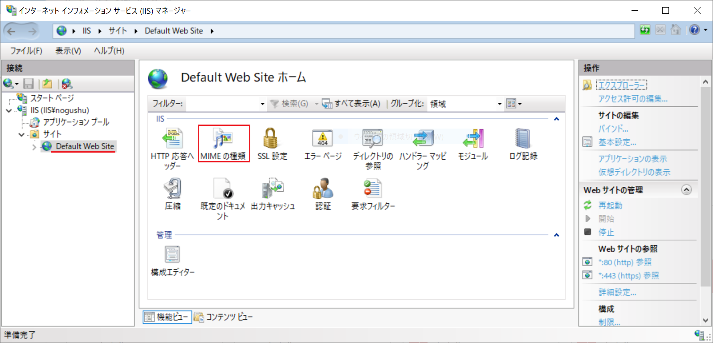Click the 詳細設定... link
The width and height of the screenshot is (713, 343).
pyautogui.click(x=617, y=292)
